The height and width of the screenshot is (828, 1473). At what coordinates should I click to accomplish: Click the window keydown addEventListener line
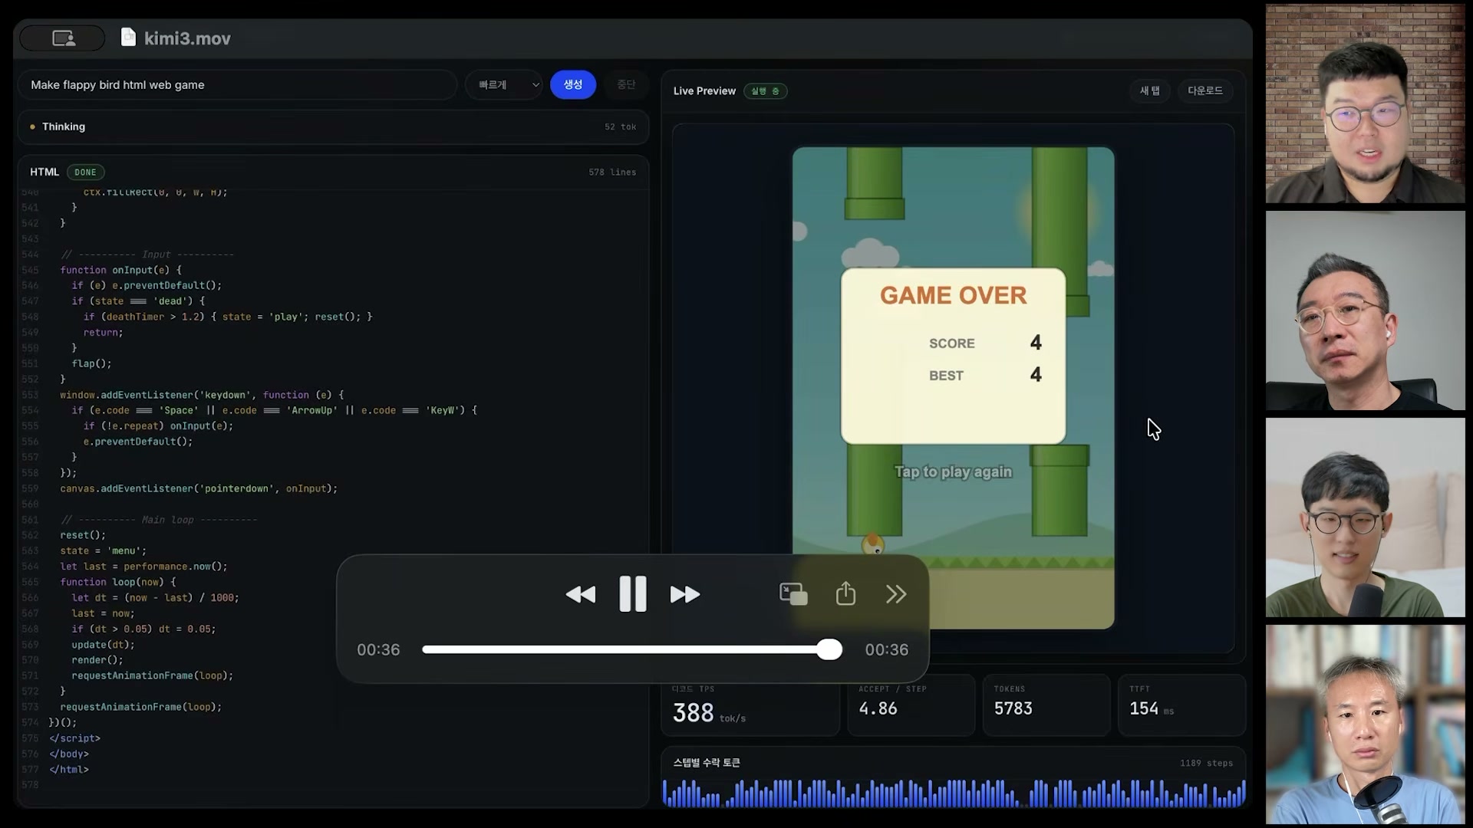[x=202, y=395]
